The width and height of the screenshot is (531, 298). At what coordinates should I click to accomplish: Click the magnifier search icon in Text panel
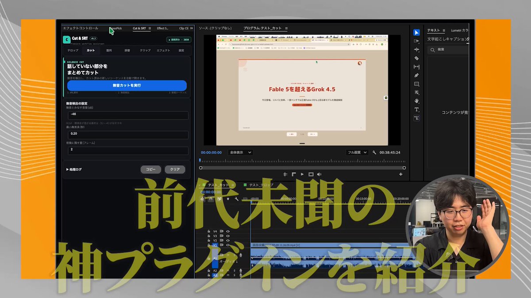click(432, 50)
